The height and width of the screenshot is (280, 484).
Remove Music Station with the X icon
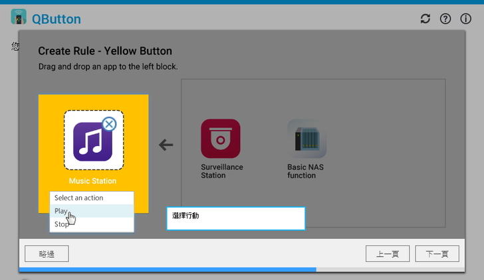109,124
